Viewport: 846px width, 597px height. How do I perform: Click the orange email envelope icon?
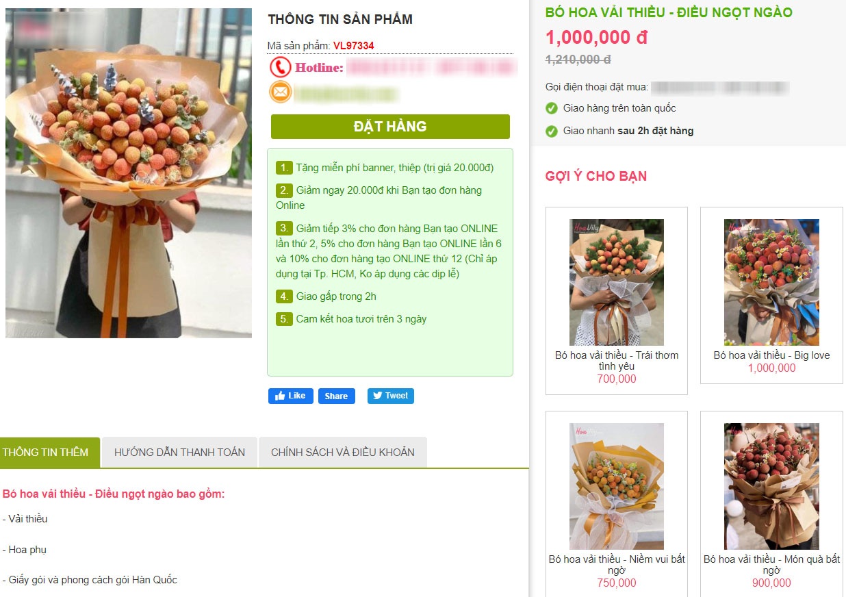tap(281, 92)
